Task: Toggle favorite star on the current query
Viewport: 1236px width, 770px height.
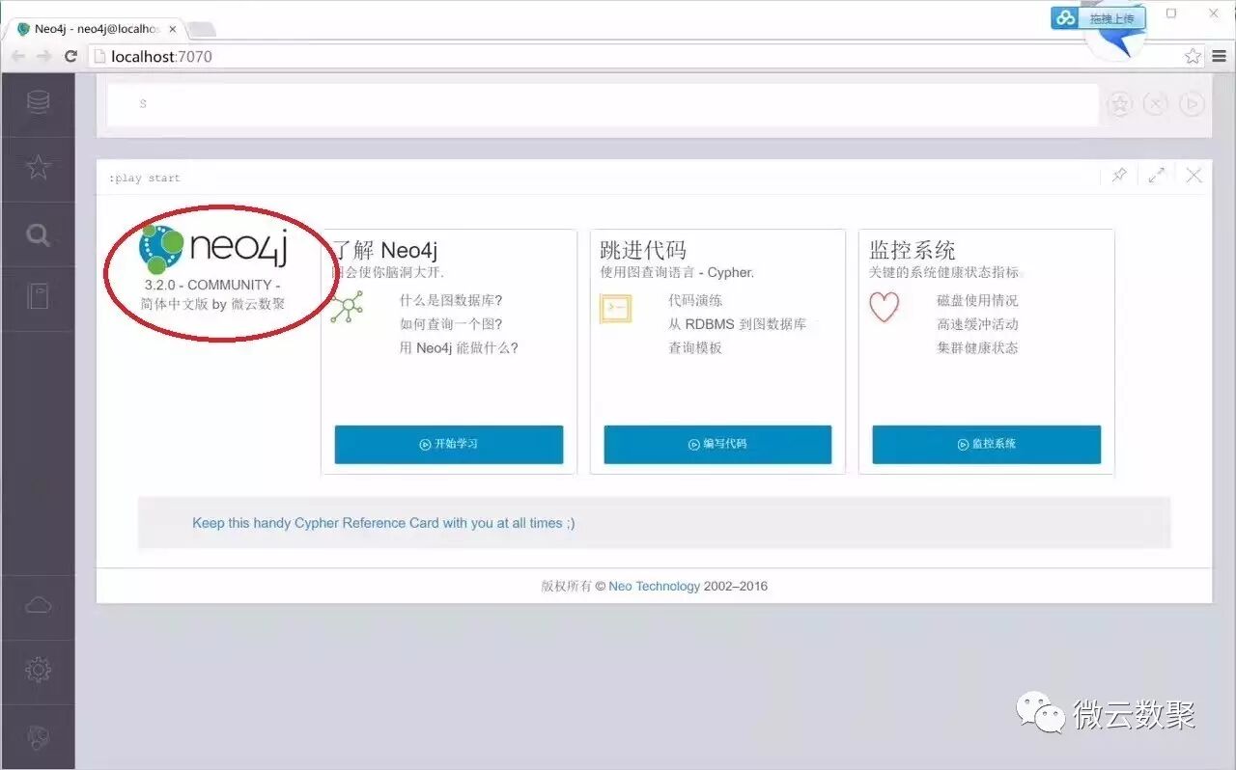Action: (1119, 103)
